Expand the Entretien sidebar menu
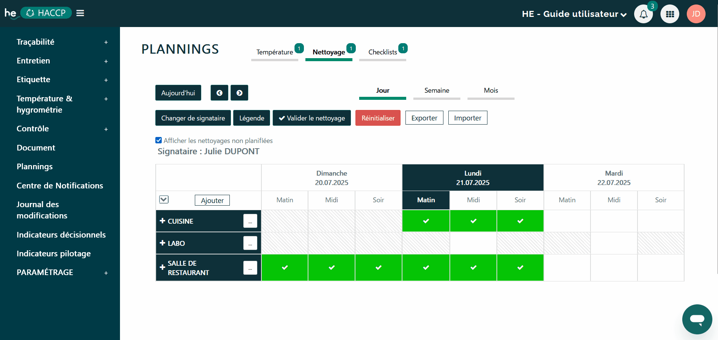Screen dimensions: 718x340 [106, 61]
